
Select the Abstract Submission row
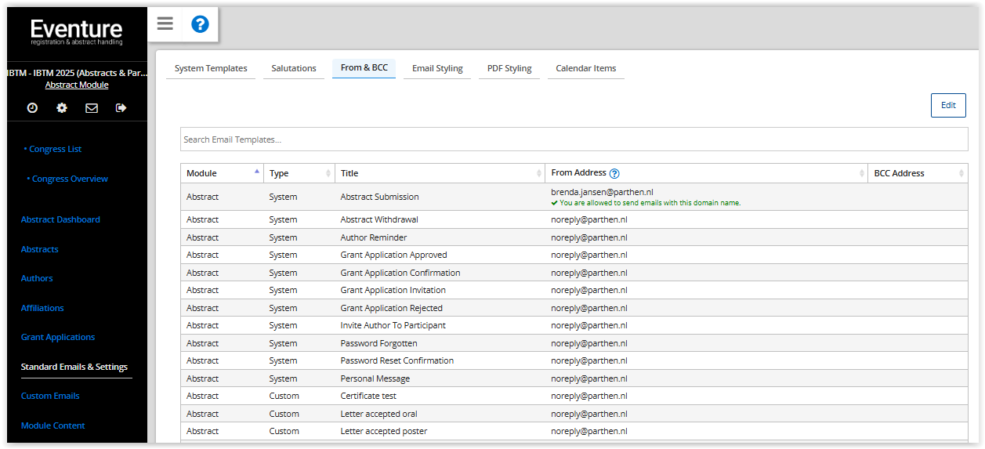click(379, 197)
